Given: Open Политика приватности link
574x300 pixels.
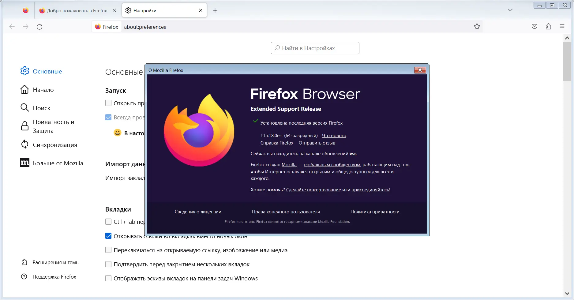Looking at the screenshot, I should (375, 212).
